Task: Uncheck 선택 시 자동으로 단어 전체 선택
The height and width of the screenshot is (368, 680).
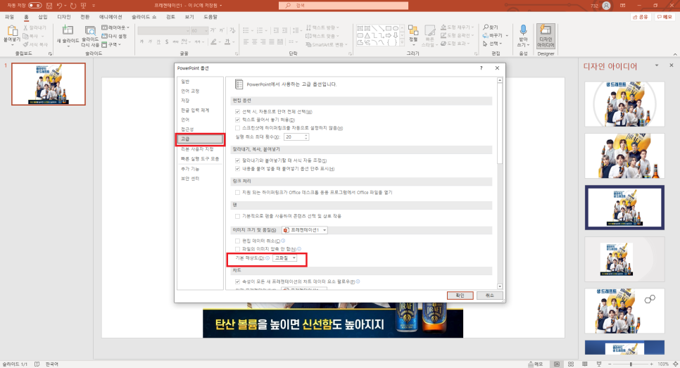Action: click(x=237, y=111)
